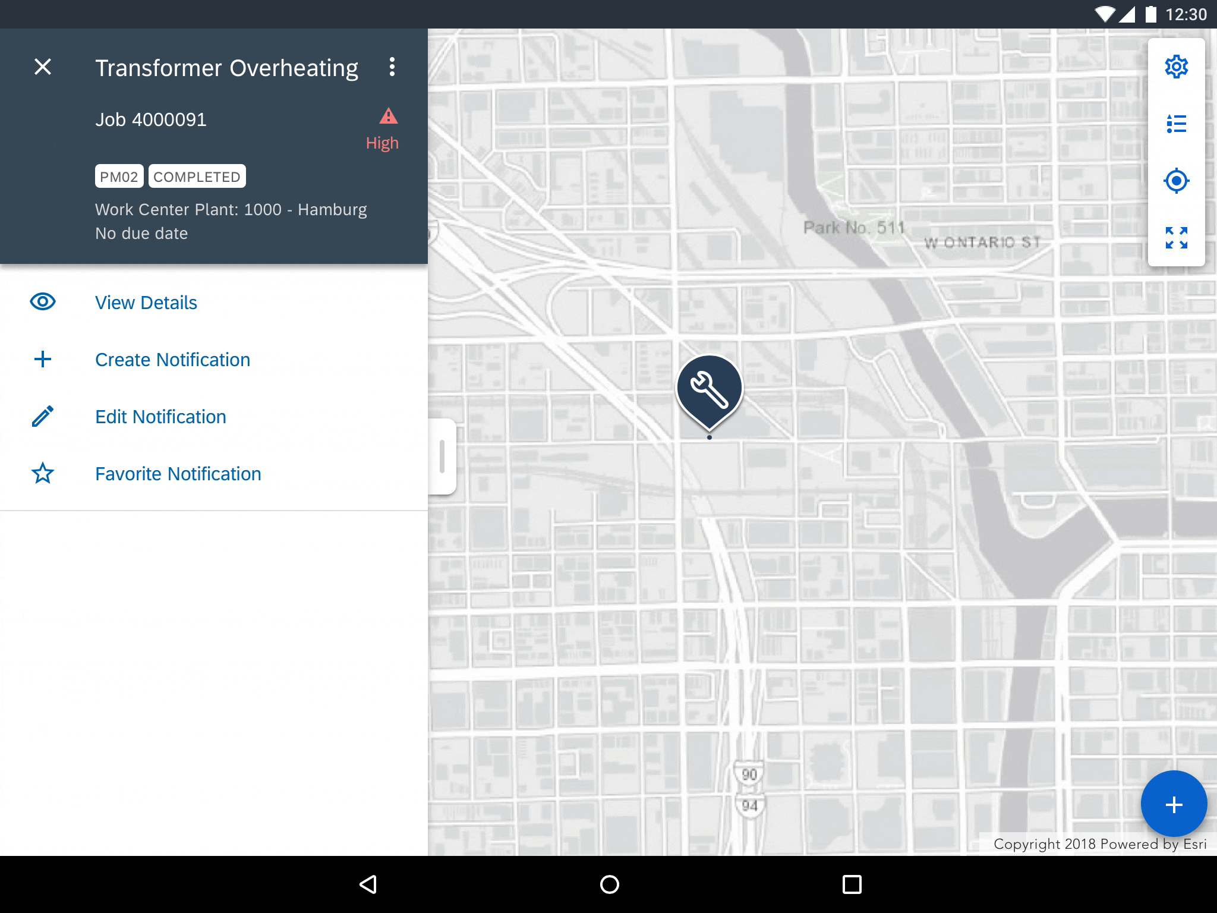
Task: Click the eye icon to view details
Action: coord(43,301)
